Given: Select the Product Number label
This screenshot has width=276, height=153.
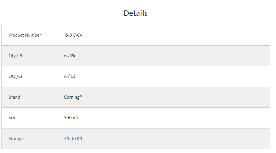Looking at the screenshot, I should [x=25, y=35].
